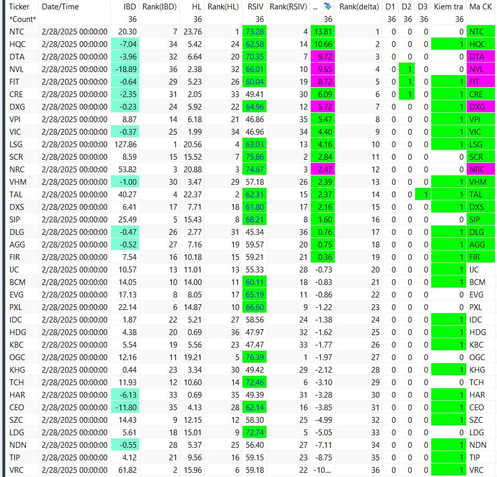Screen dimensions: 497x477
Task: Select the Kiem tra value 1 in HQC row
Action: pos(448,44)
